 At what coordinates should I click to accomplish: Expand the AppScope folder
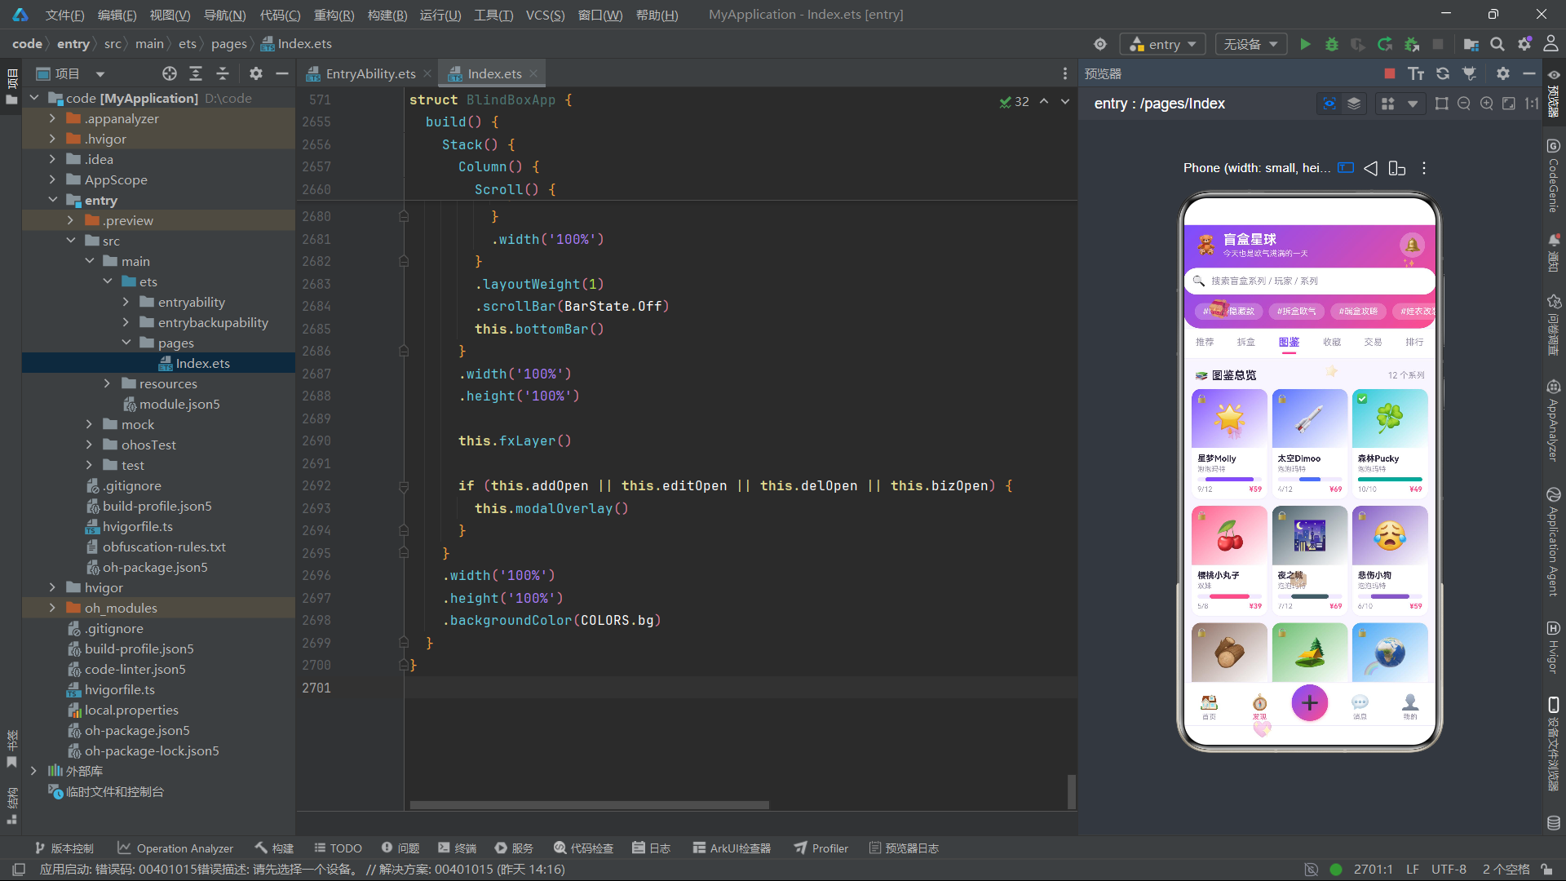point(53,179)
